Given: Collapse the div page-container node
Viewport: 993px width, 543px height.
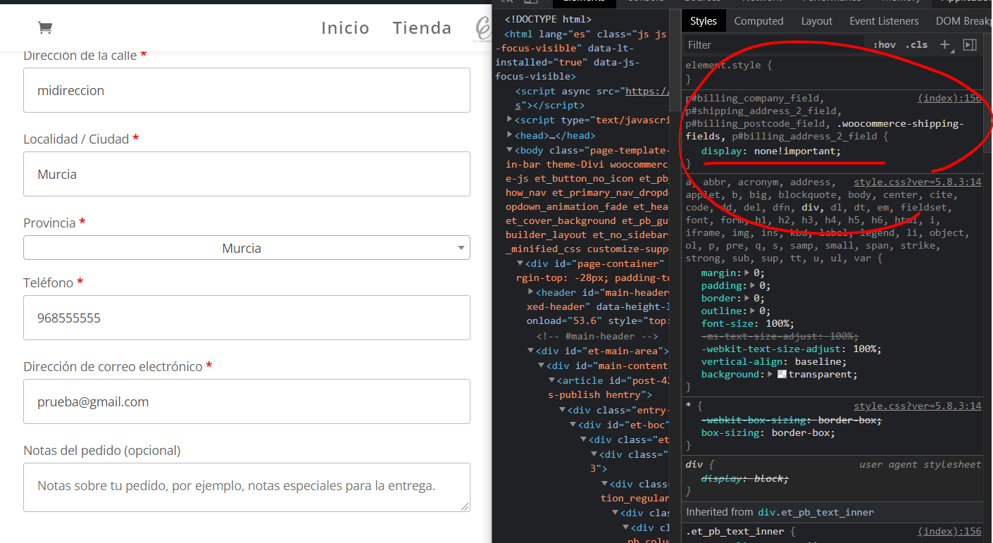Looking at the screenshot, I should pyautogui.click(x=520, y=263).
